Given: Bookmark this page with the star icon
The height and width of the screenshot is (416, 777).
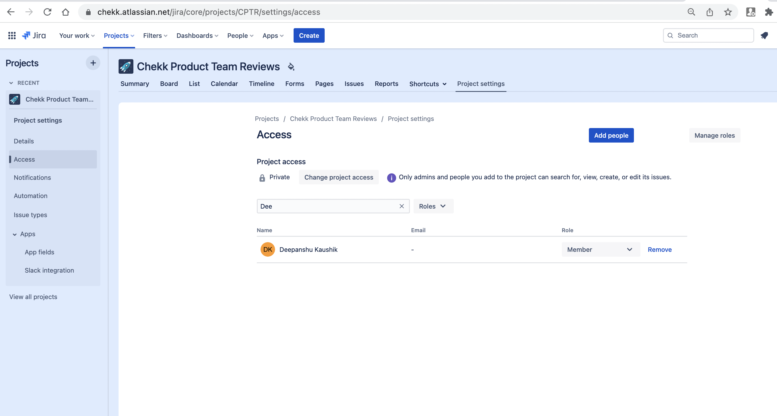Looking at the screenshot, I should (x=728, y=12).
